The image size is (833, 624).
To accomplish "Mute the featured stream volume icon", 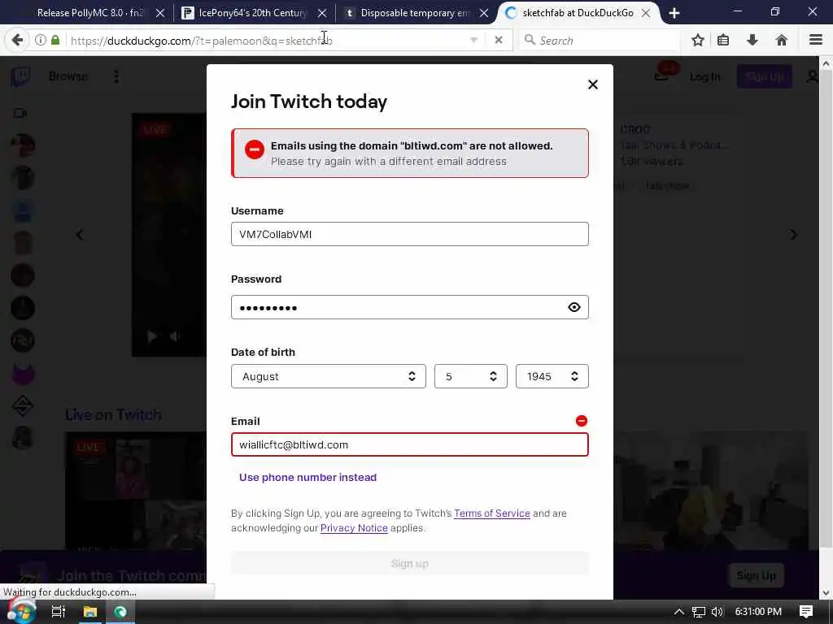I will click(174, 336).
